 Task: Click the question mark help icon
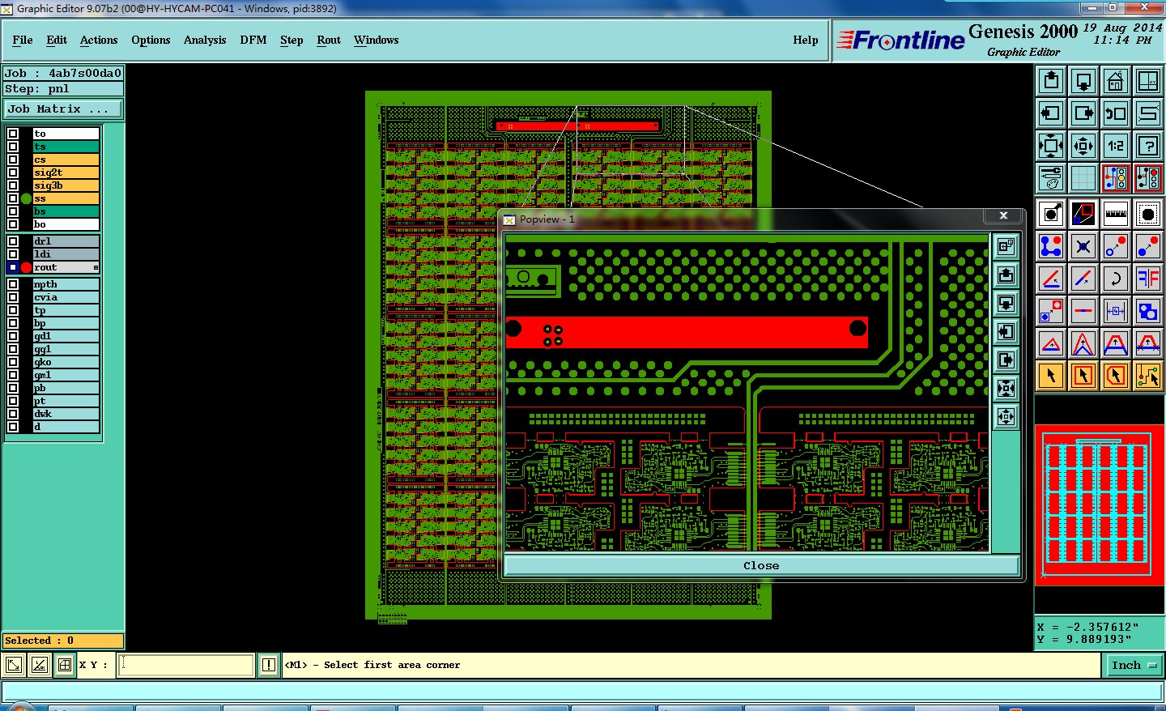[1148, 146]
